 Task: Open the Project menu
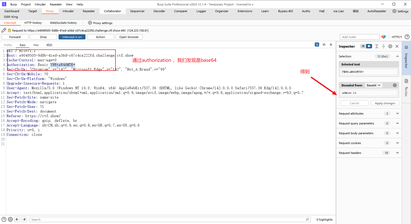[x=26, y=4]
